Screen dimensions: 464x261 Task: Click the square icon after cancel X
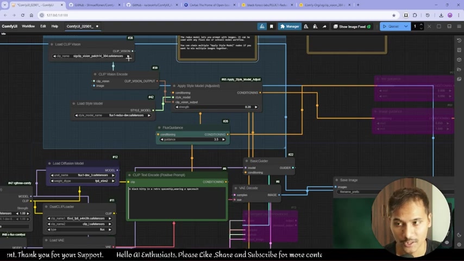coord(439,26)
